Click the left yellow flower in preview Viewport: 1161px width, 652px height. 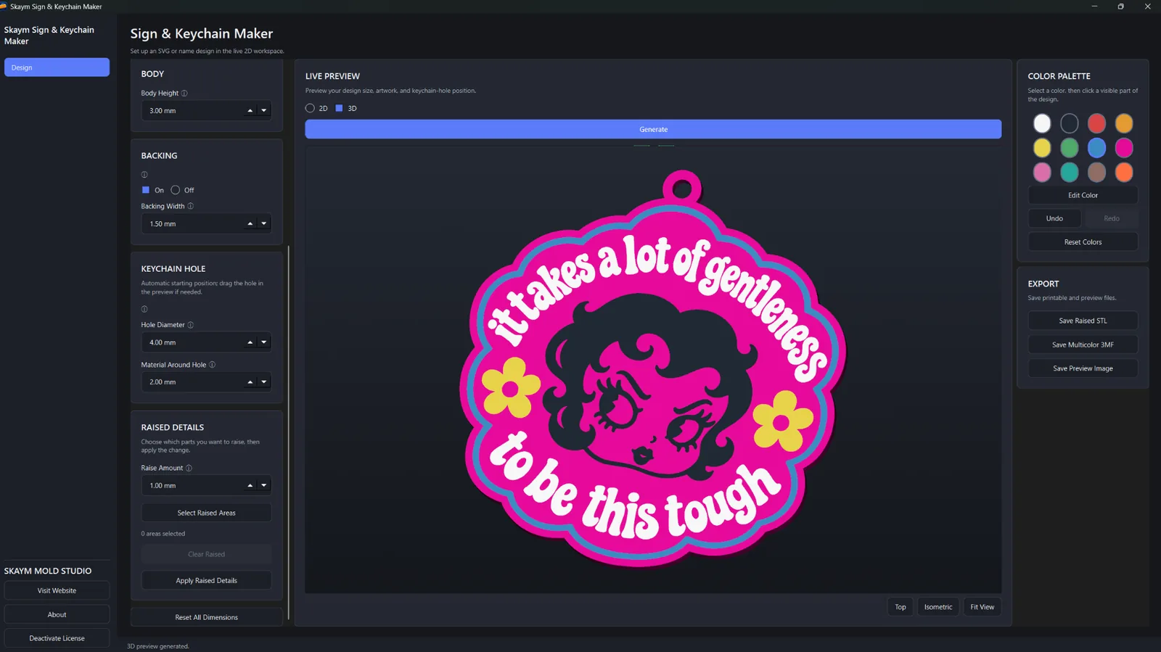[x=511, y=387]
